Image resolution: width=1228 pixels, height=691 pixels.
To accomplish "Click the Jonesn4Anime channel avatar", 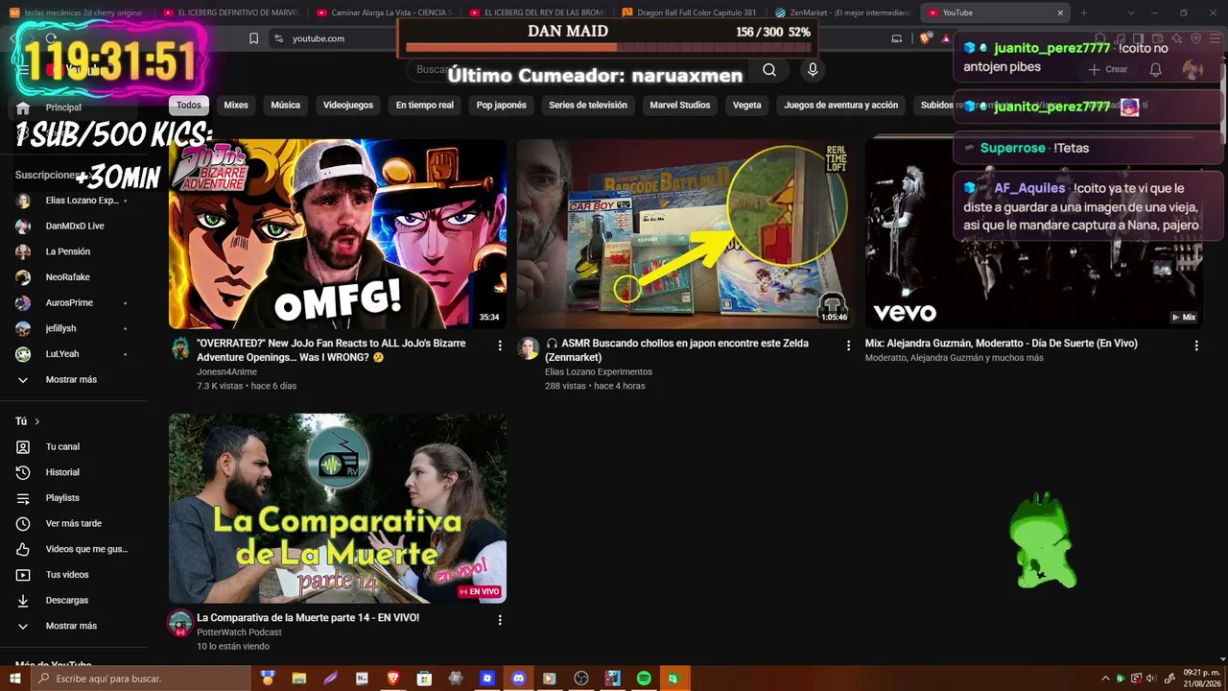I will tap(180, 347).
